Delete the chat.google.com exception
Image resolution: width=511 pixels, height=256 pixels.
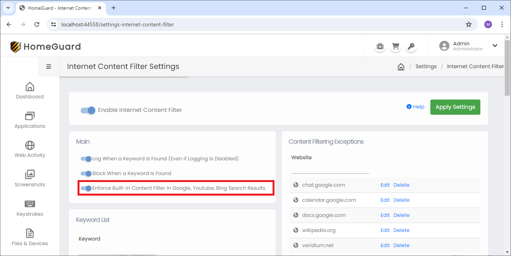[402, 185]
